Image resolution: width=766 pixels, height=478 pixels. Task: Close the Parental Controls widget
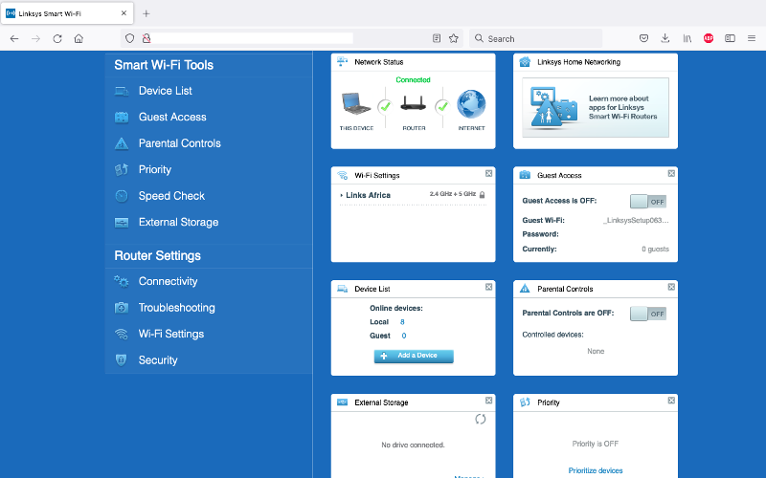pos(671,287)
